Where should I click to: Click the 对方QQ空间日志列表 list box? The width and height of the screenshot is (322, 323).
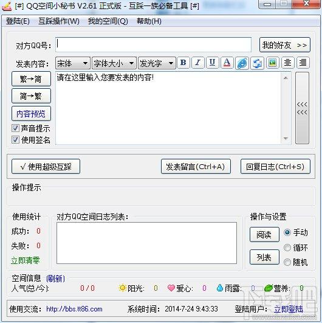click(x=146, y=243)
